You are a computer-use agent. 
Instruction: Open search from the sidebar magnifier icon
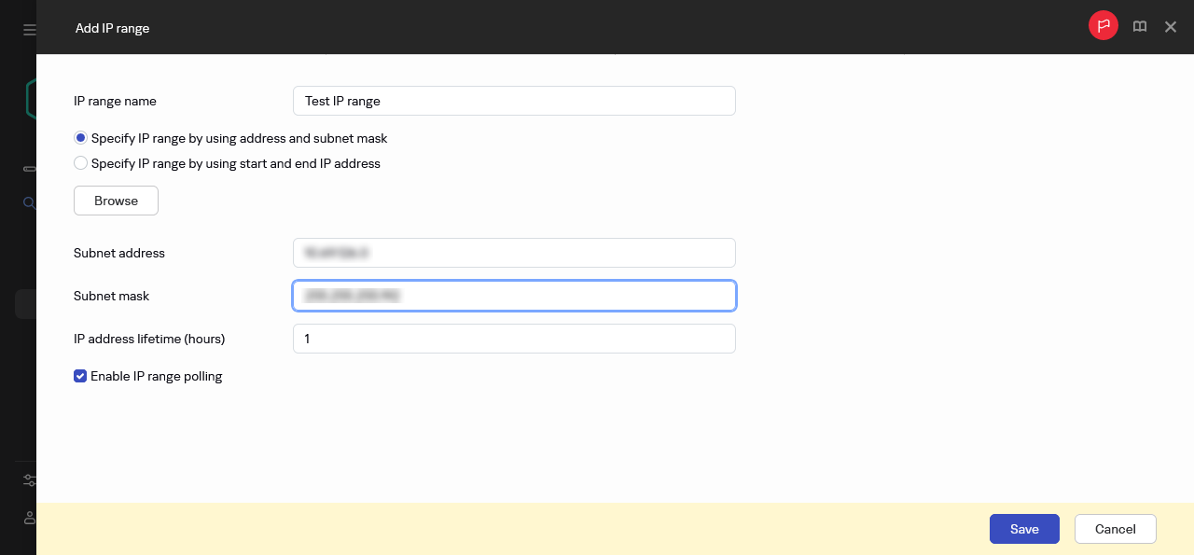click(29, 202)
